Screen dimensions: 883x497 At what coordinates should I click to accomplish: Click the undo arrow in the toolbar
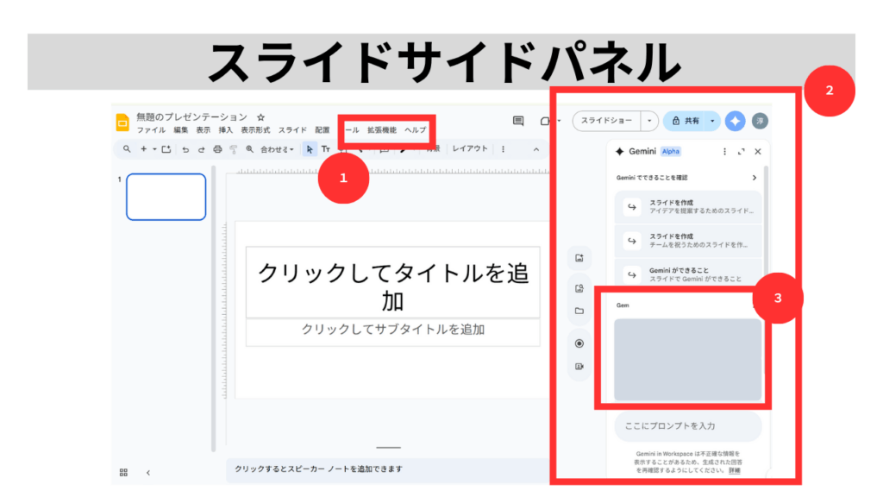(x=185, y=149)
